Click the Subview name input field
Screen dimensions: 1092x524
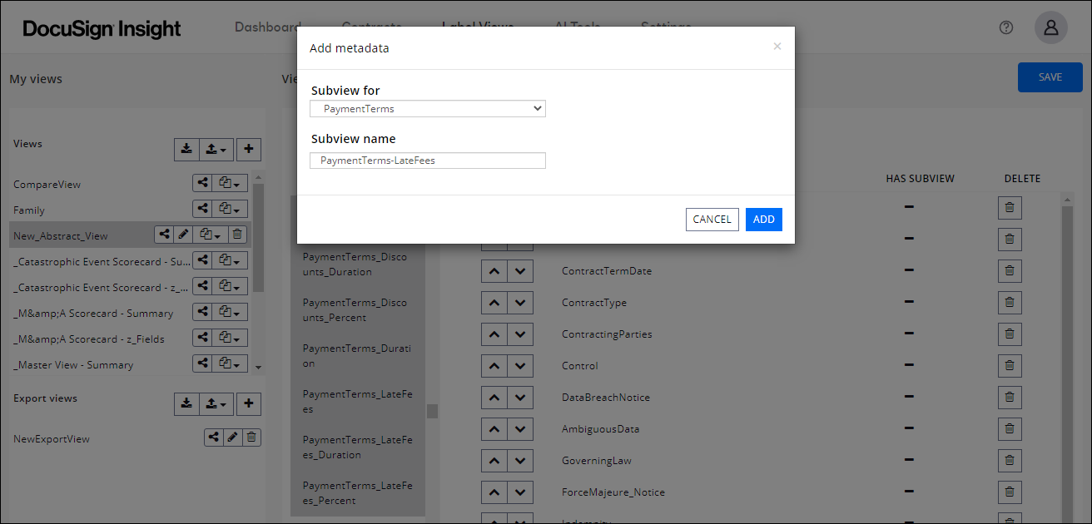coord(427,160)
